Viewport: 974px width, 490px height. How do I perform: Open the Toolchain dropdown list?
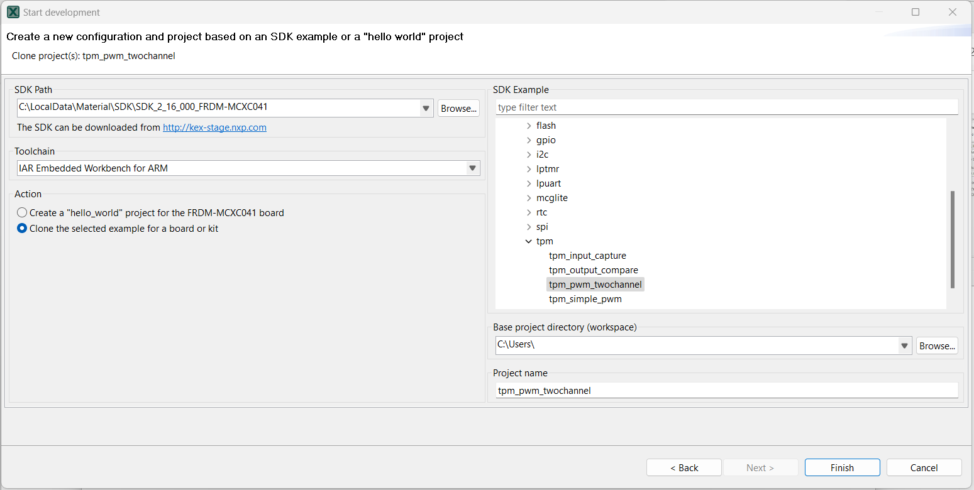click(472, 168)
